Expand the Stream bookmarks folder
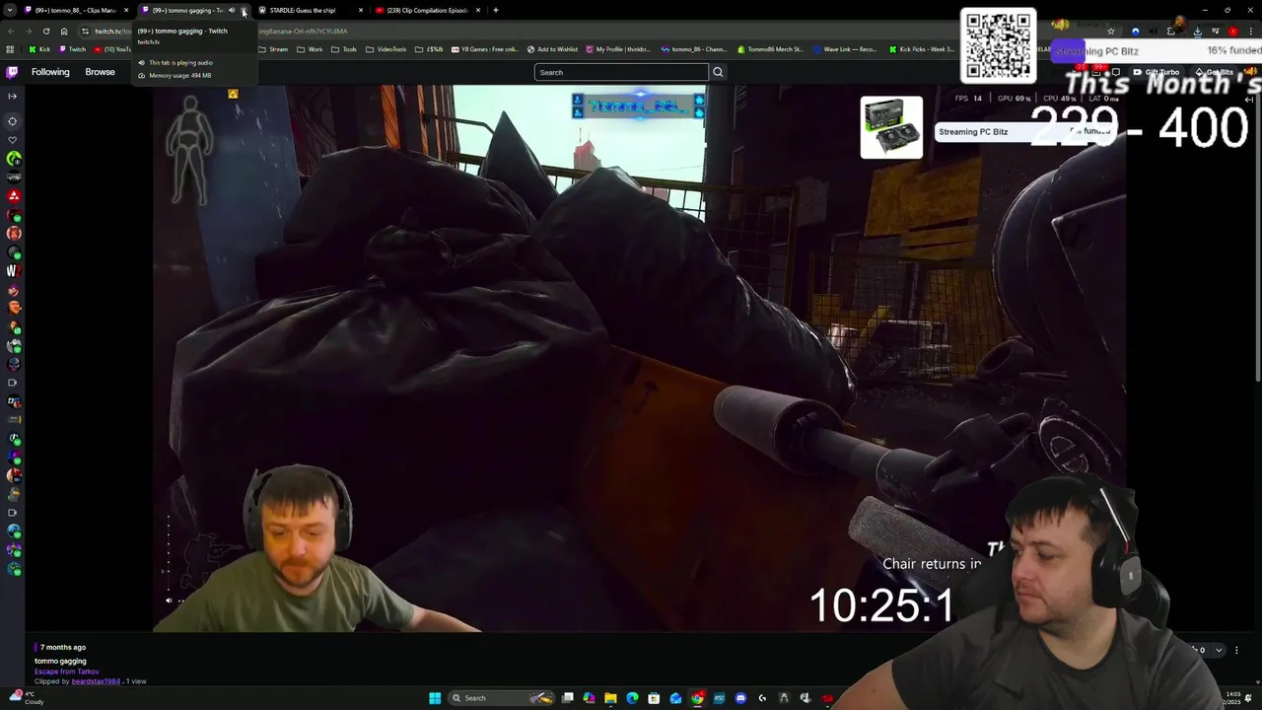 click(273, 49)
